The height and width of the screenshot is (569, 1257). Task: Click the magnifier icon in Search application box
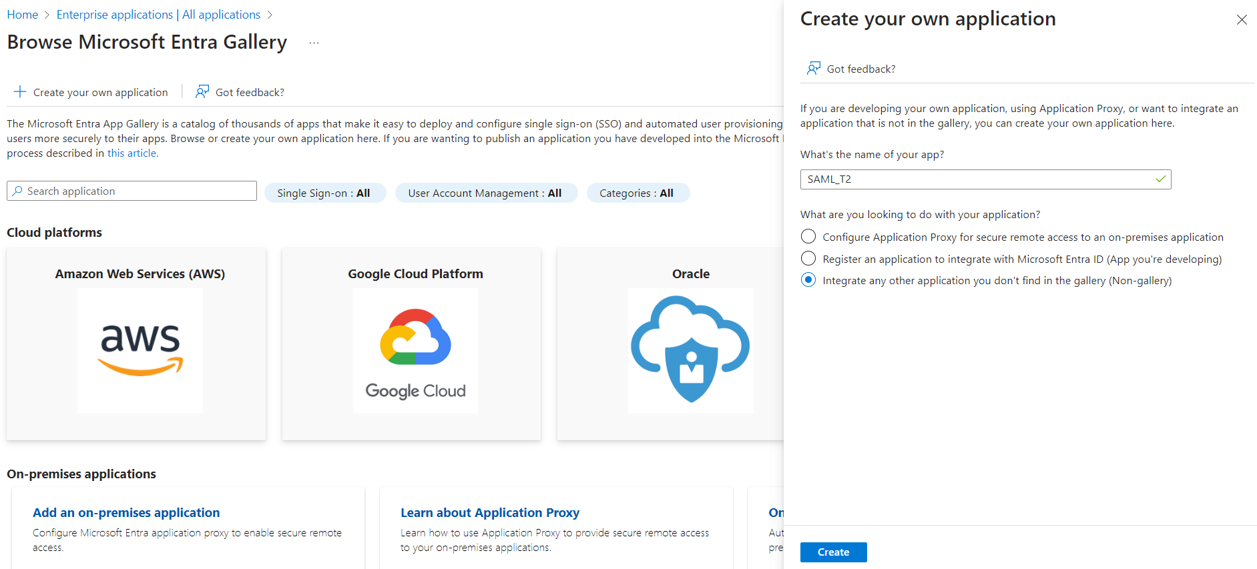tap(17, 191)
